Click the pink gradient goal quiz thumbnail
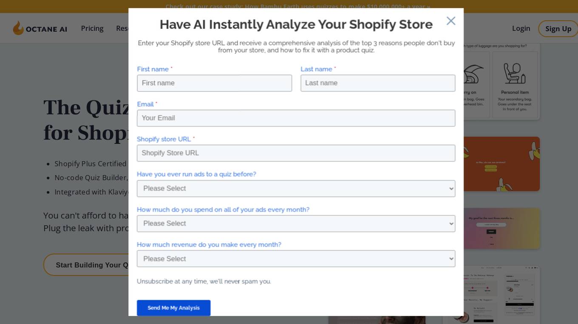Screen dimensions: 578x324 (501, 228)
